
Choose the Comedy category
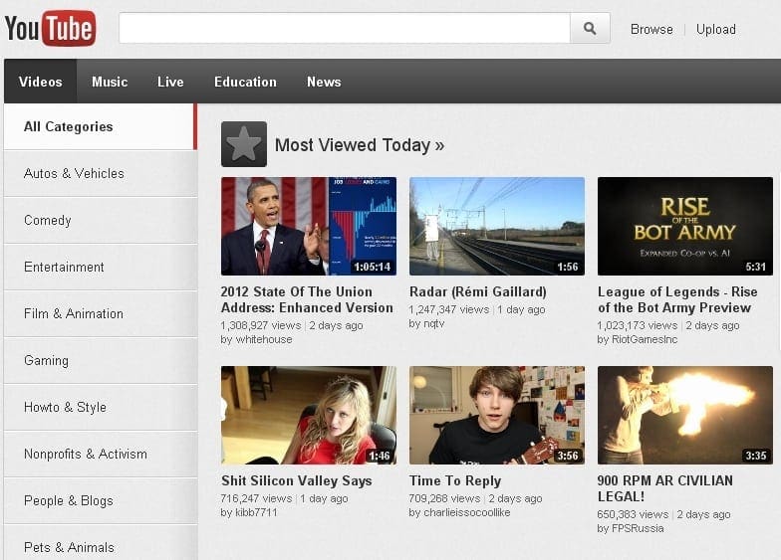tap(48, 220)
